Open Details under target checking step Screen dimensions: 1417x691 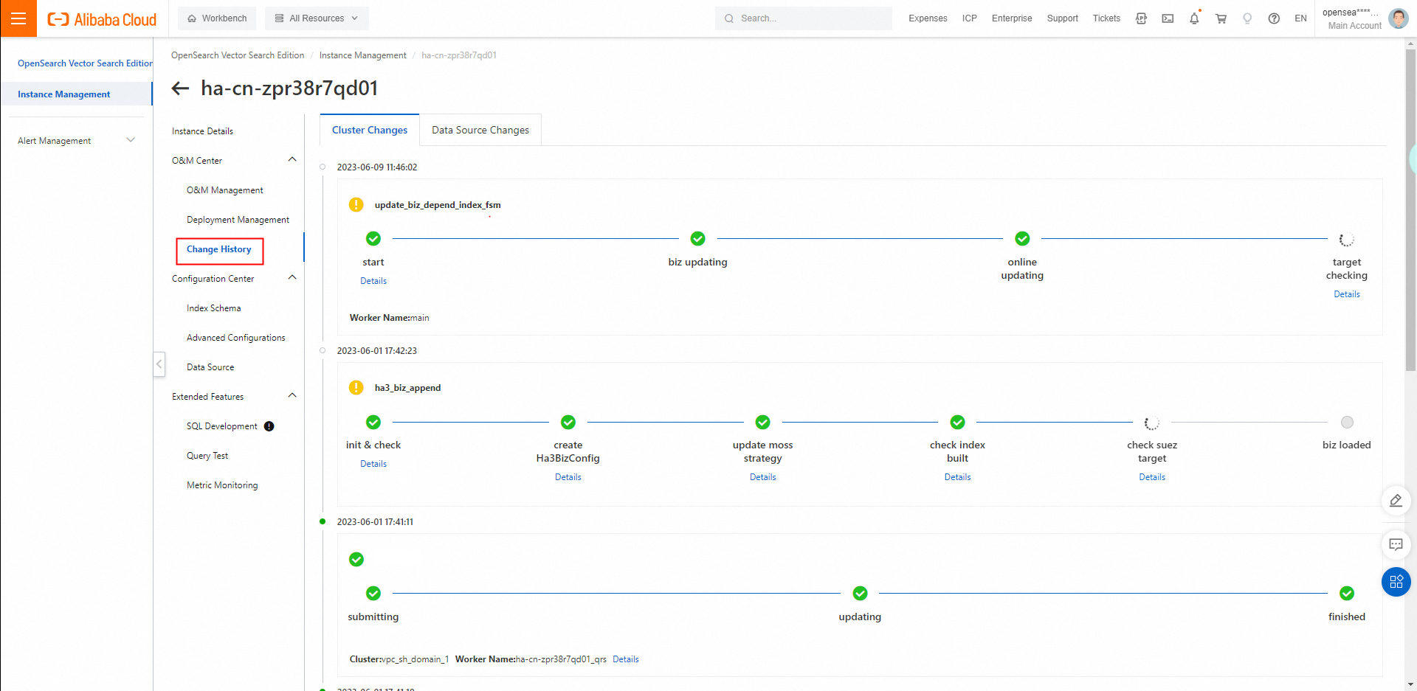click(x=1346, y=294)
